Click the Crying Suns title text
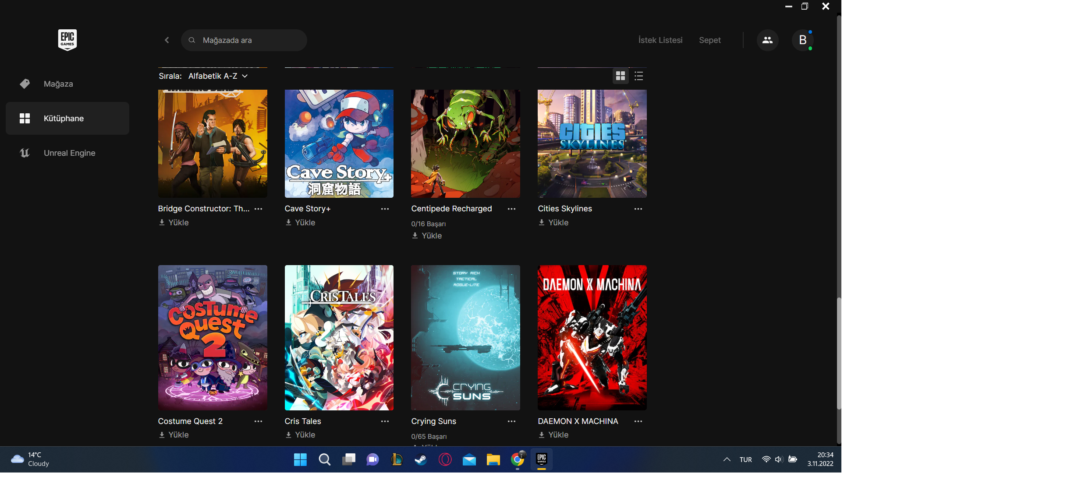Image resolution: width=1071 pixels, height=497 pixels. (434, 422)
